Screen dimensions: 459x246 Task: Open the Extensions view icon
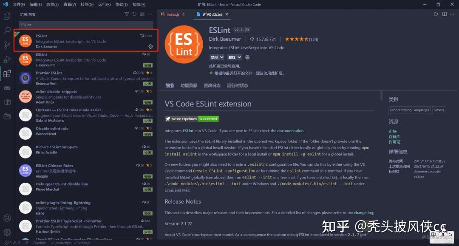[x=7, y=74]
